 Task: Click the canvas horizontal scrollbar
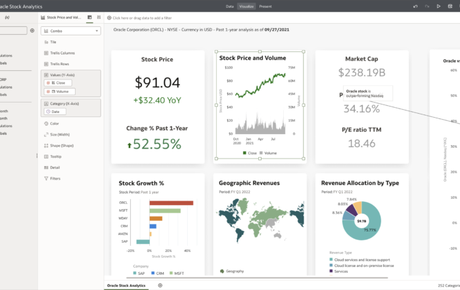pyautogui.click(x=257, y=278)
